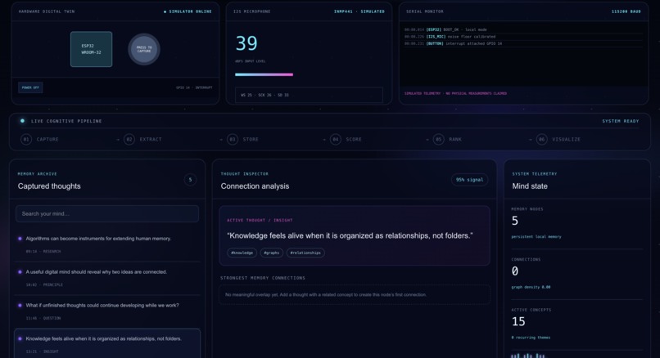Click the no meaningful overlap message box
Image resolution: width=660 pixels, height=358 pixels.
[x=355, y=294]
